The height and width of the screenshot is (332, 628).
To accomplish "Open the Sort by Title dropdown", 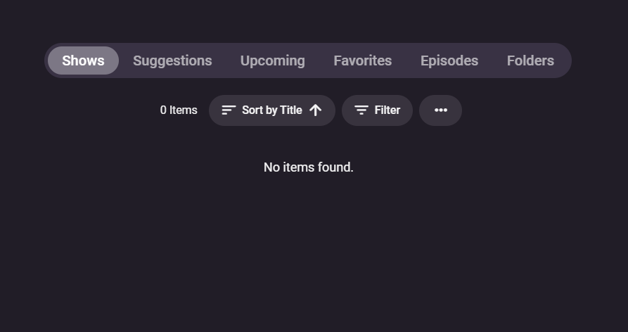I will click(271, 110).
